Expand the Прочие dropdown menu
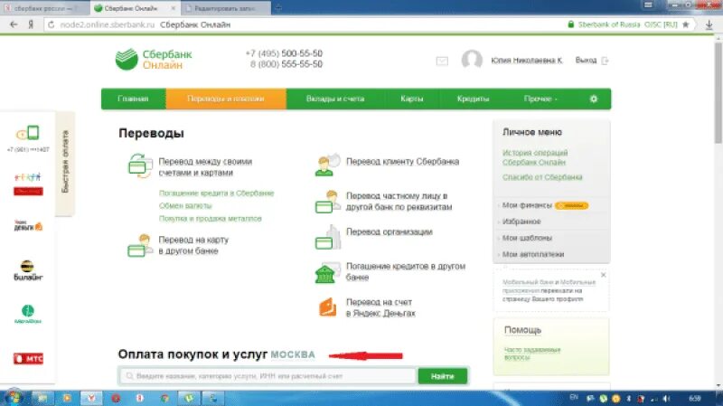This screenshot has width=723, height=406. point(540,99)
